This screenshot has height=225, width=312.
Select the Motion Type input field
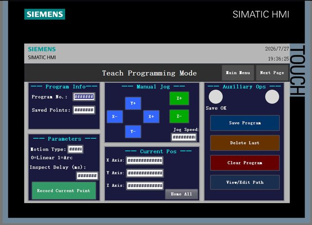pos(76,149)
